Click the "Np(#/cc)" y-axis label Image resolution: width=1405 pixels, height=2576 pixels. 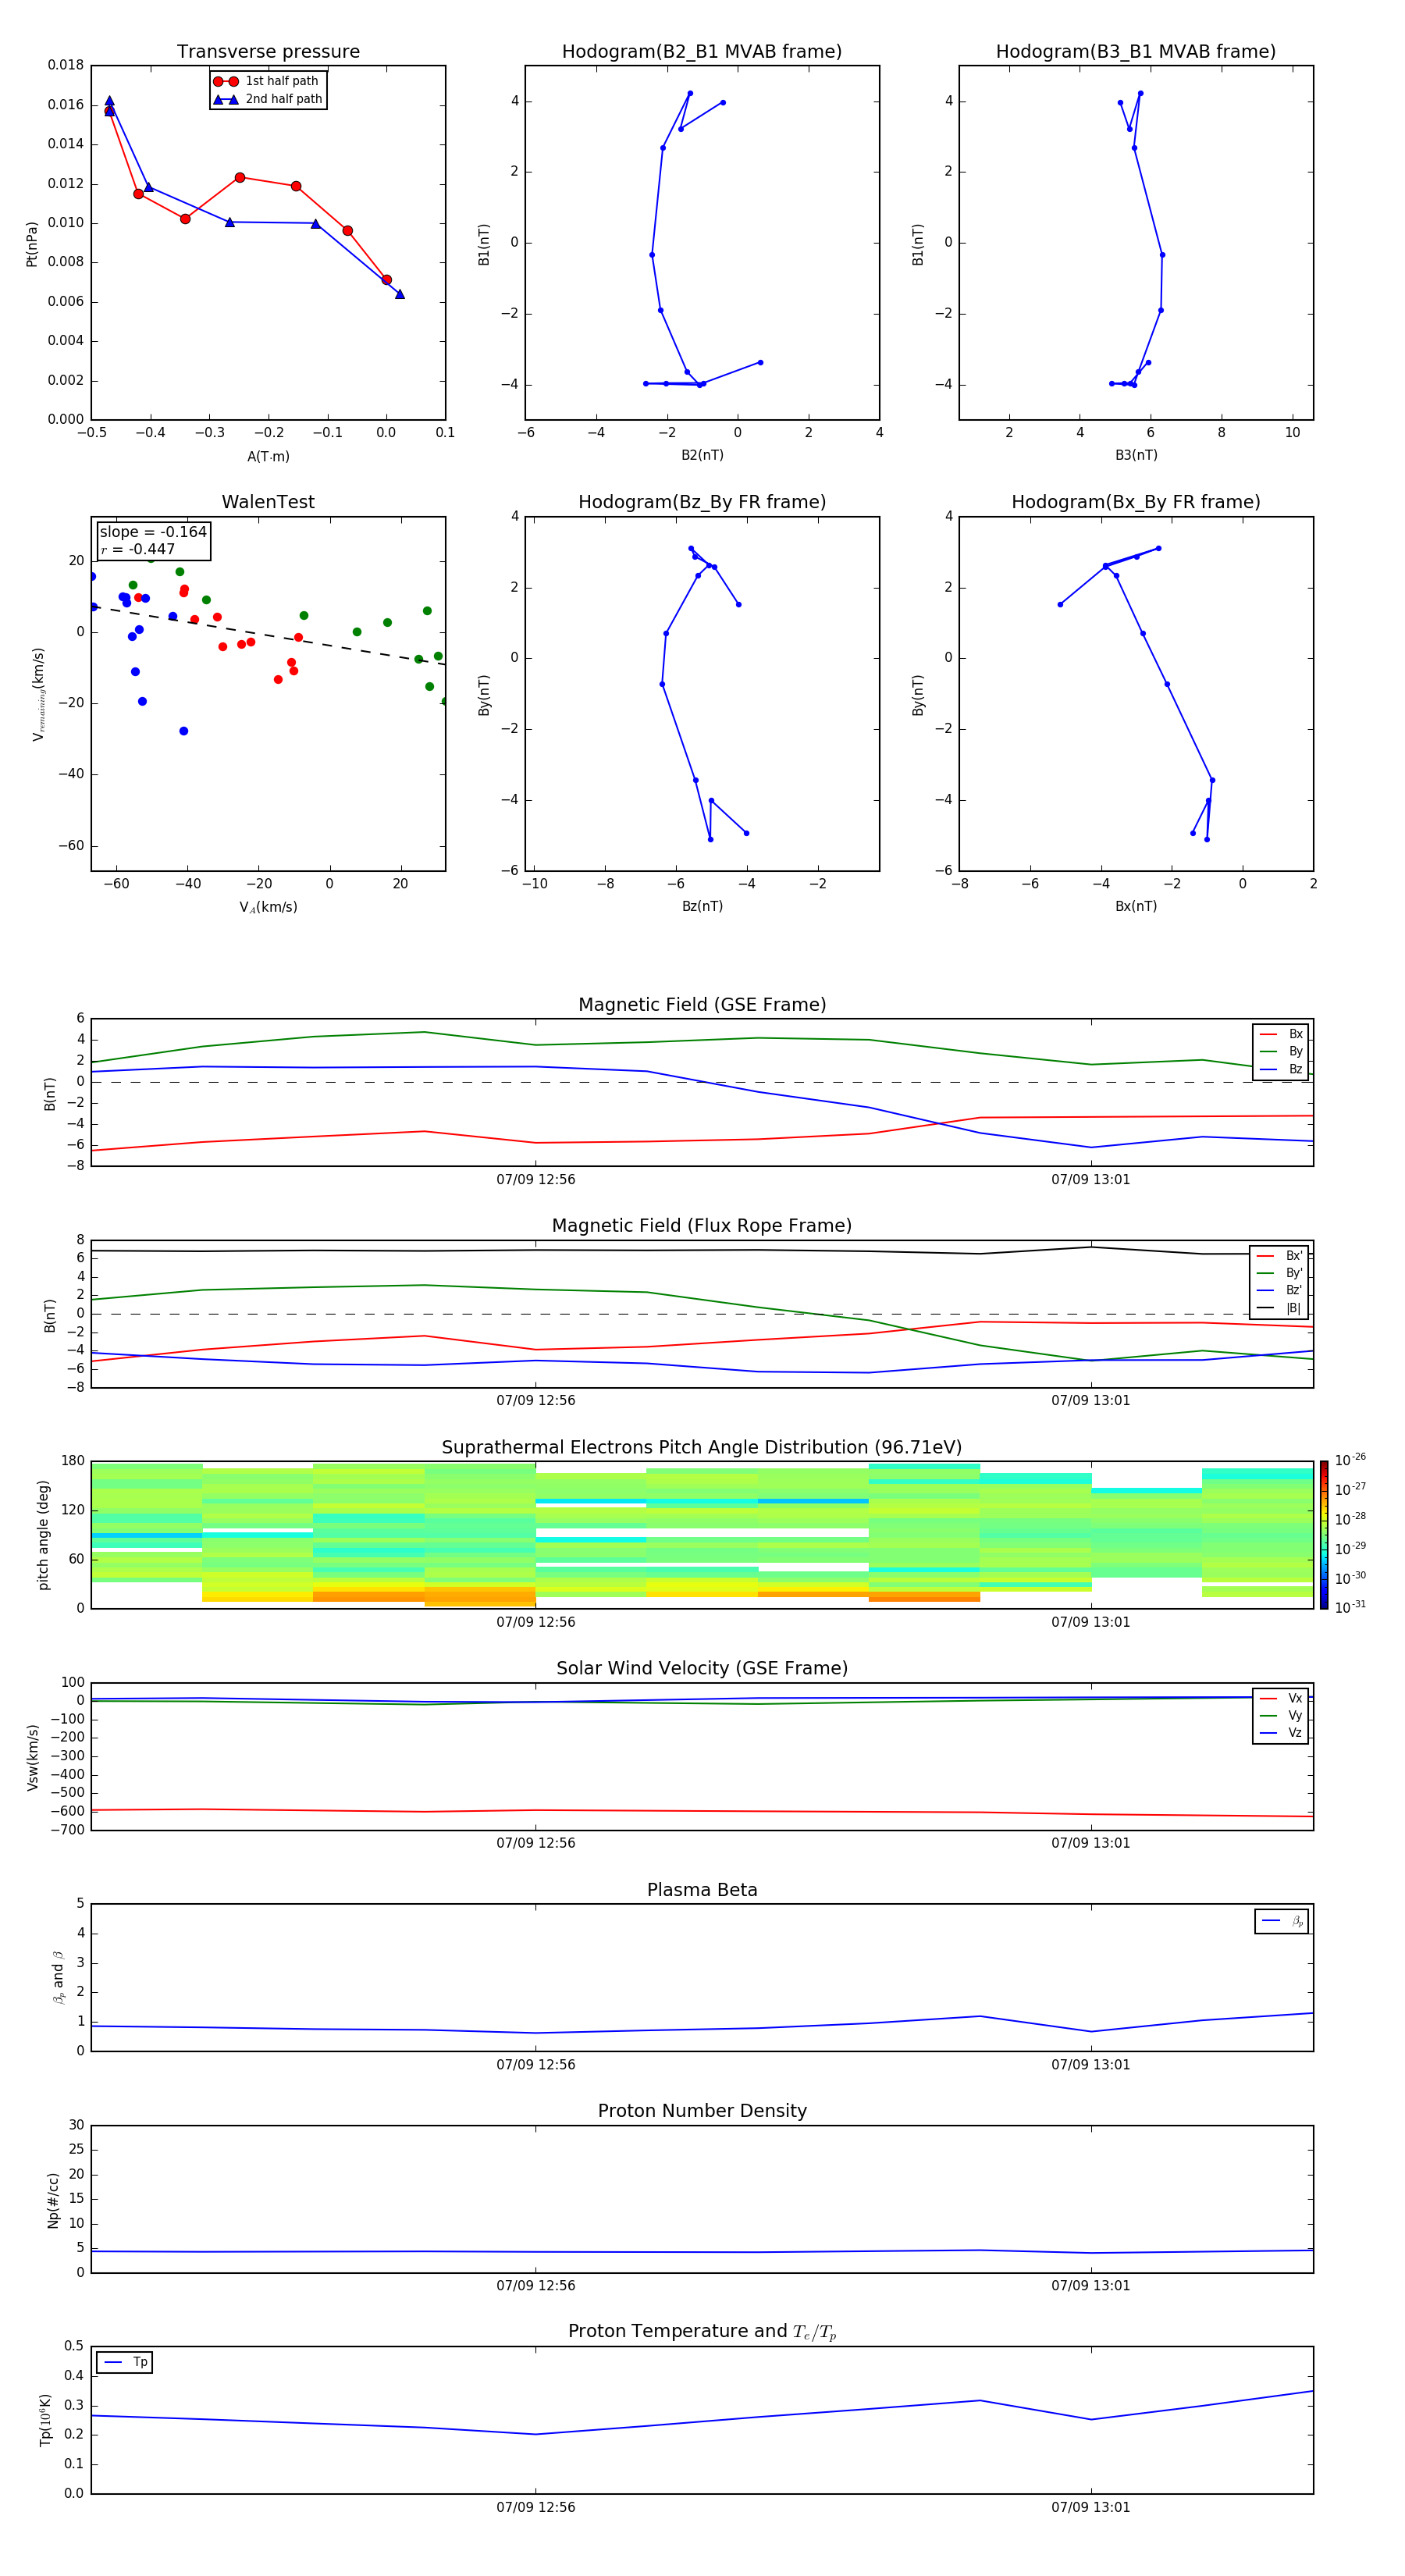click(53, 2200)
